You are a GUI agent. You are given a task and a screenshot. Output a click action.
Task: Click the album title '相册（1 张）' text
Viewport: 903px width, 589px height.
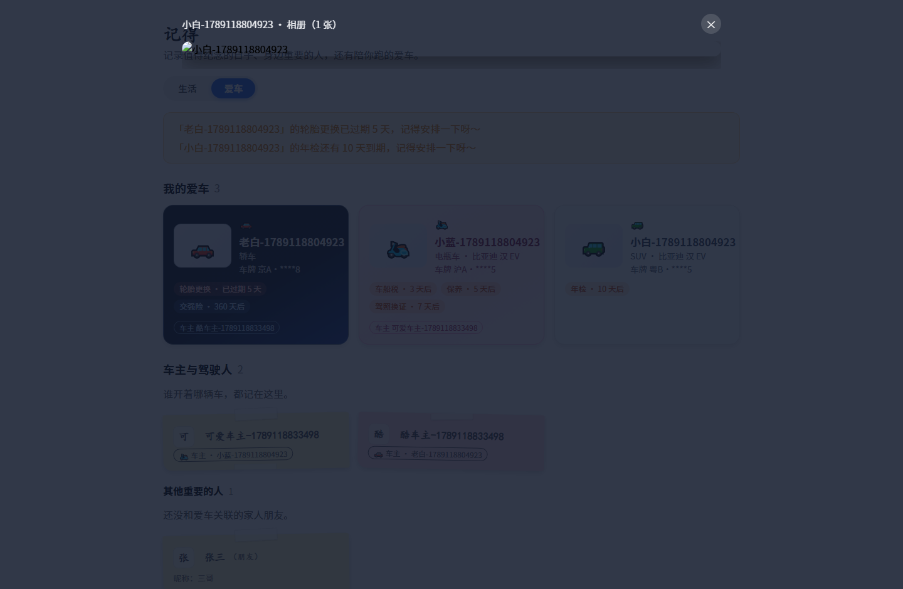[314, 24]
